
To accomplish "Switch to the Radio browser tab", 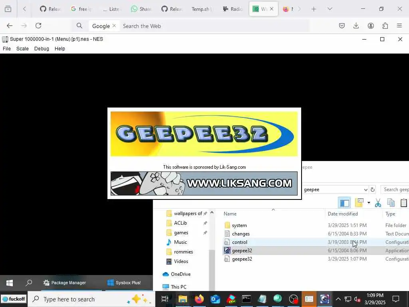I will pyautogui.click(x=232, y=9).
